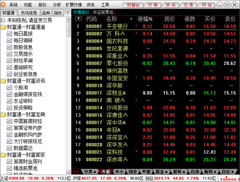The width and height of the screenshot is (240, 182).
Task: Click the sidebar scroll down arrow
Action: pos(68,172)
